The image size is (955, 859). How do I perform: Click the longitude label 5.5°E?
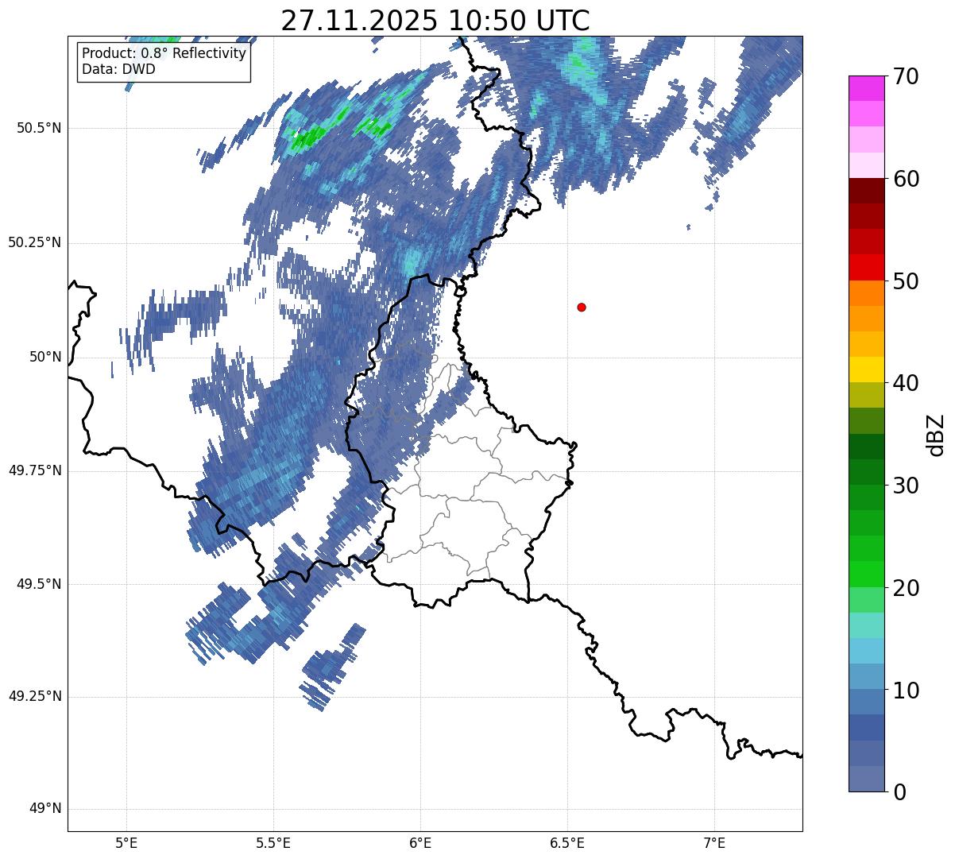tap(273, 842)
